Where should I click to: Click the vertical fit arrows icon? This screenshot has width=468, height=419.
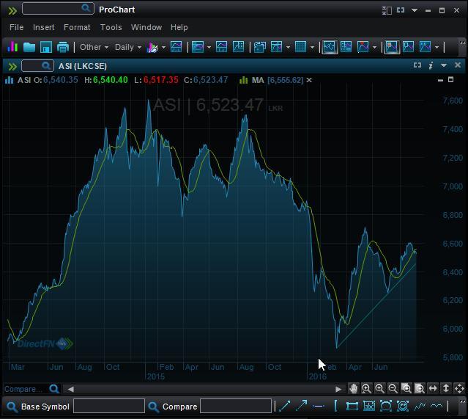pyautogui.click(x=446, y=388)
